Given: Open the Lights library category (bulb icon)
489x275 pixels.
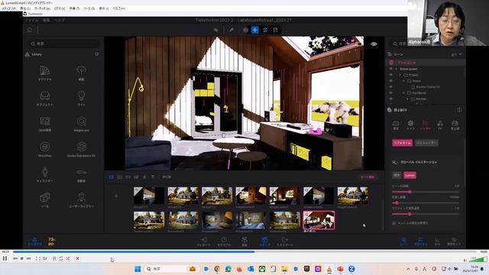Looking at the screenshot, I should click(x=81, y=99).
